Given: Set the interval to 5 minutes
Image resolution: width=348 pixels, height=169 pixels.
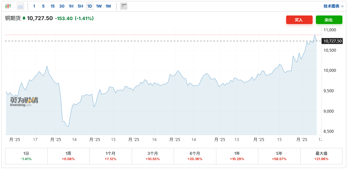Looking at the screenshot, I should [43, 6].
